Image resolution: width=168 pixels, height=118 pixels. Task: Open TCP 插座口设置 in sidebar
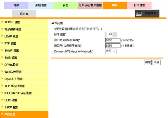pyautogui.click(x=24, y=86)
